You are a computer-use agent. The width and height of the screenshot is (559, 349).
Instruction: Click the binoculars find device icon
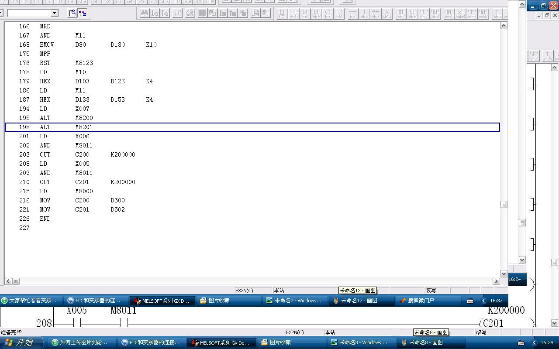(x=144, y=13)
